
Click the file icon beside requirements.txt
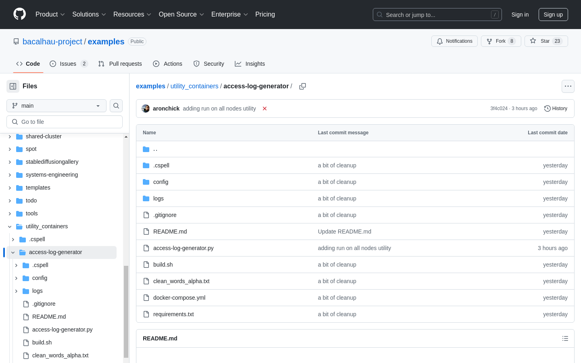pos(146,314)
